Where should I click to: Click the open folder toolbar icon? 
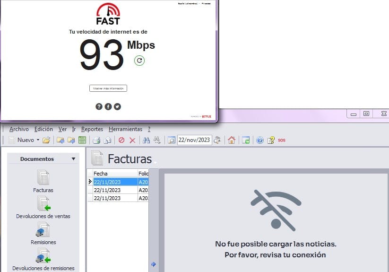(46, 140)
